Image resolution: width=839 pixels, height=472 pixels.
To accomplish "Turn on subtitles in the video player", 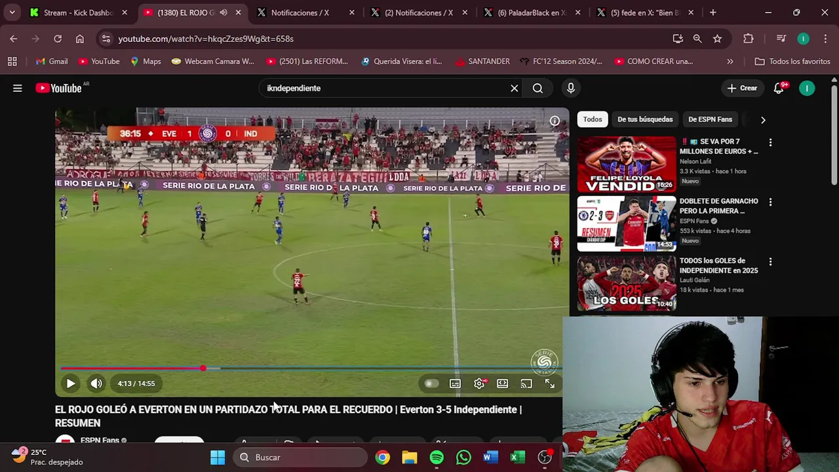I will [455, 383].
